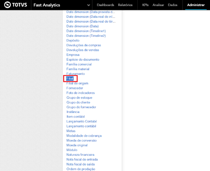210x171 pixels.
Task: Open the Dashboards menu
Action: click(x=106, y=5)
